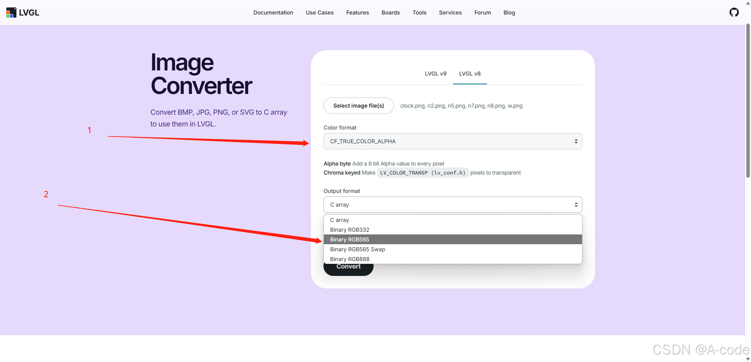This screenshot has width=751, height=362.
Task: Go to the Features page
Action: click(358, 13)
